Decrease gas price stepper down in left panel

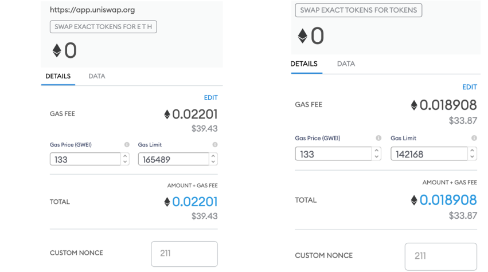125,161
